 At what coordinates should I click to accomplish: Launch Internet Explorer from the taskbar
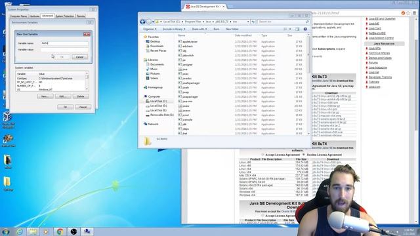tap(20, 231)
